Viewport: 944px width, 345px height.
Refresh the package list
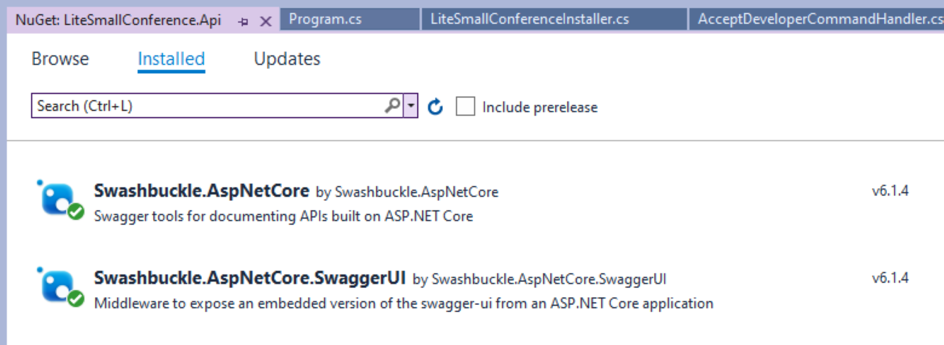[435, 106]
